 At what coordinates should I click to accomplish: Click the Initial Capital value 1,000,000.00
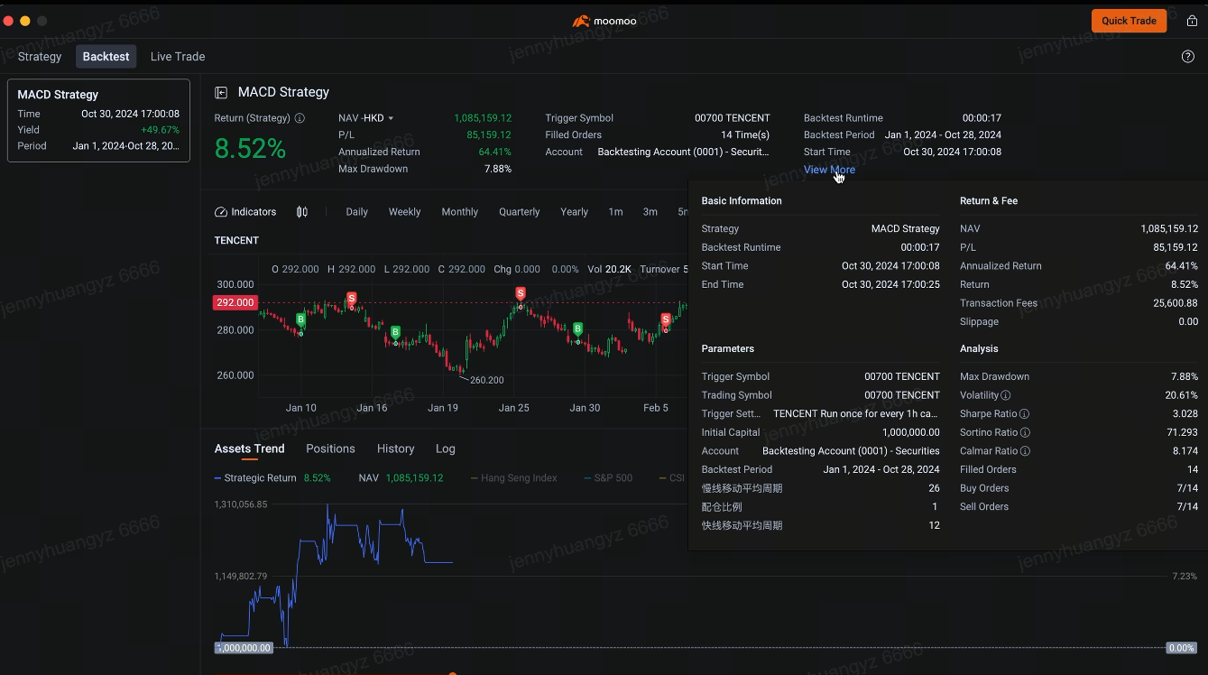pos(910,432)
